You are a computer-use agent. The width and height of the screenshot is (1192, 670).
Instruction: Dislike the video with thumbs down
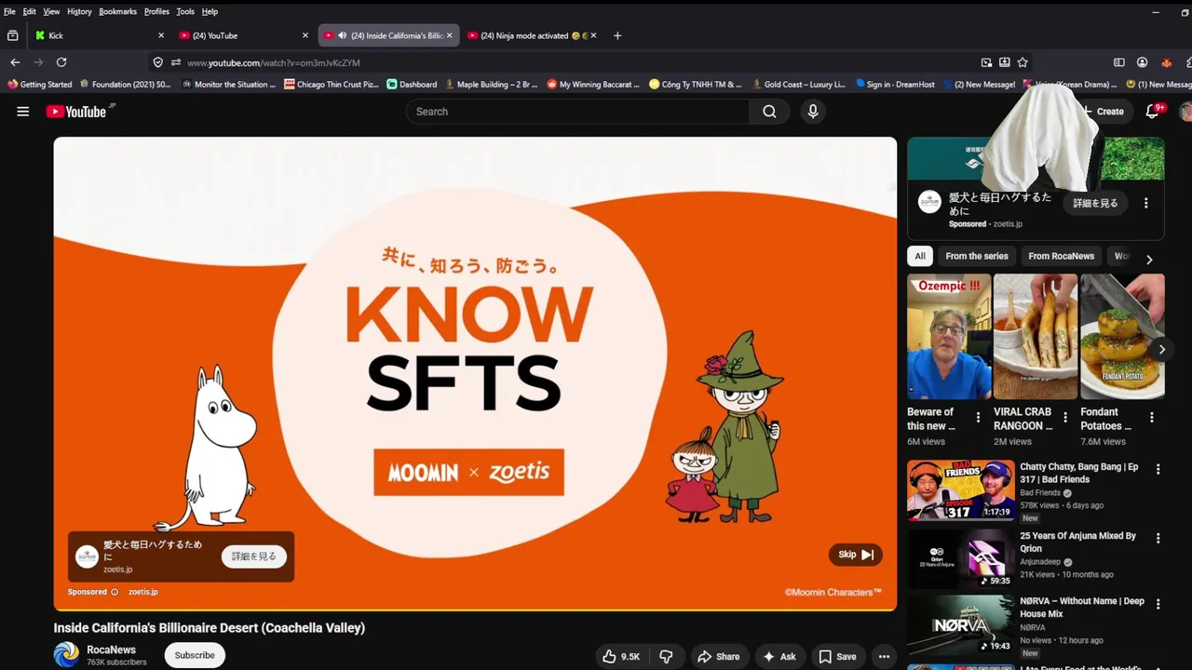pyautogui.click(x=667, y=656)
